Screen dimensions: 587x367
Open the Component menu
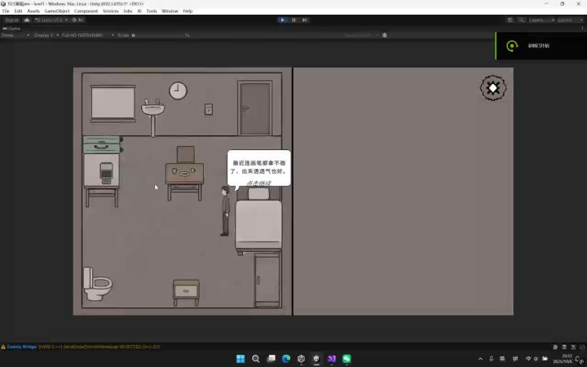click(86, 11)
